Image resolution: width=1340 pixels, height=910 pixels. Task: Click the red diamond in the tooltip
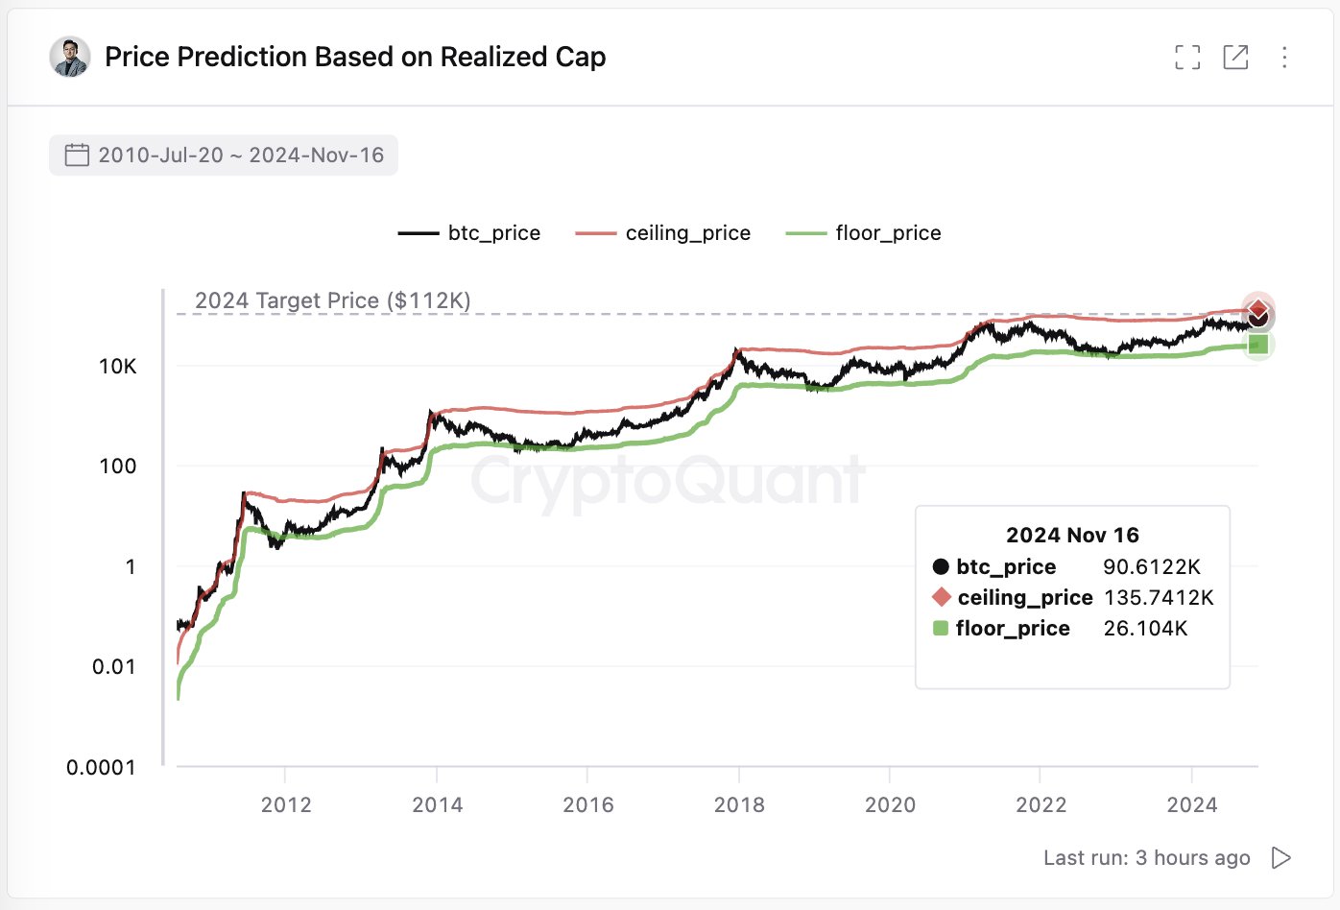point(941,597)
